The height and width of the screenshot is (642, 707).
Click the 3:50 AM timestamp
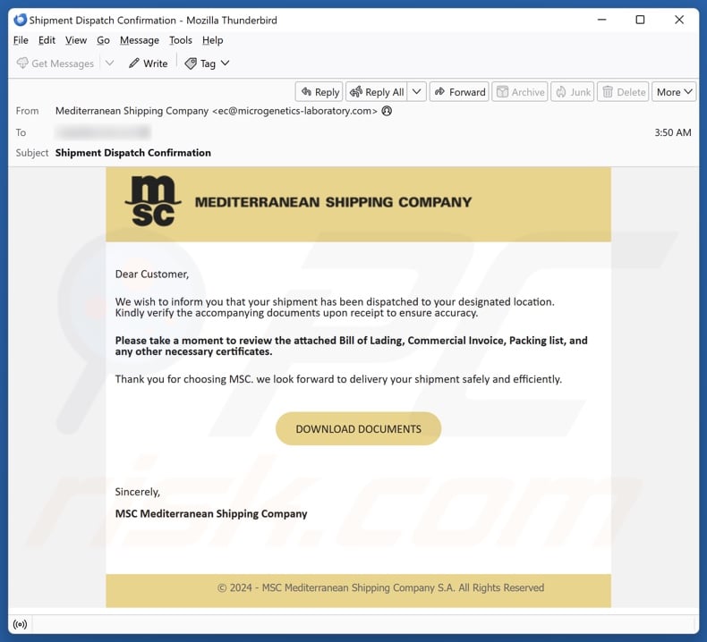[x=673, y=132]
